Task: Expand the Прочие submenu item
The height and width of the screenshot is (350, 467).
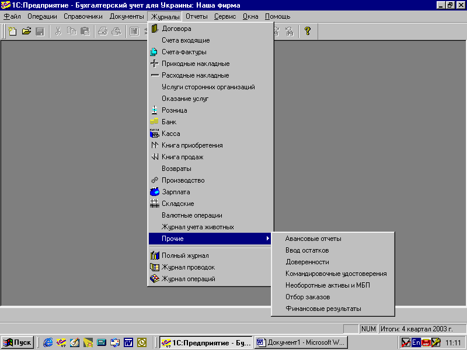Action: pyautogui.click(x=210, y=239)
